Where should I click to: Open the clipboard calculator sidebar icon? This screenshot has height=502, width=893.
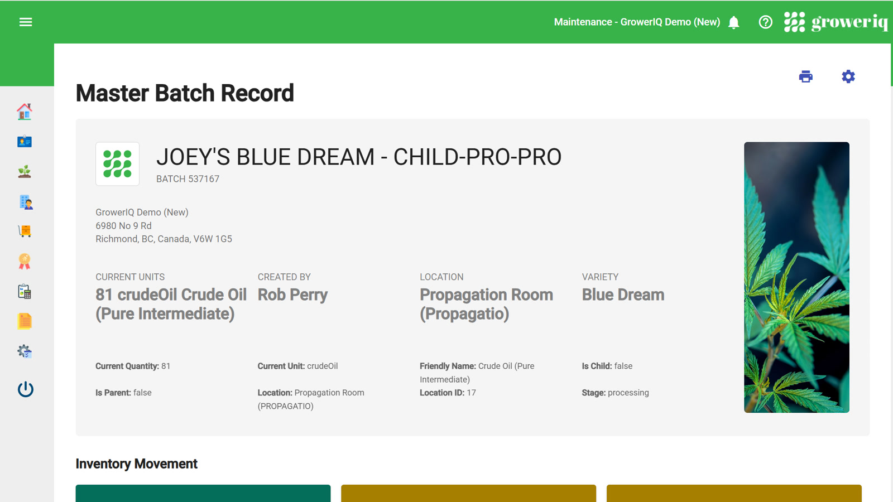click(25, 291)
